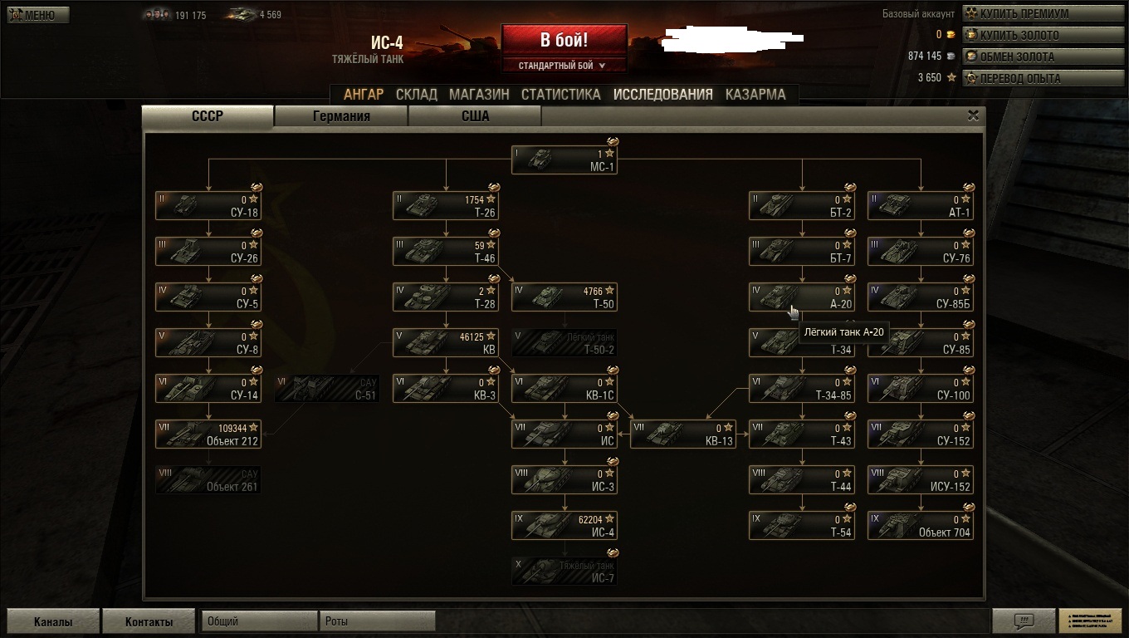Switch to the Германия nation tab
The image size is (1129, 638).
pyautogui.click(x=341, y=116)
